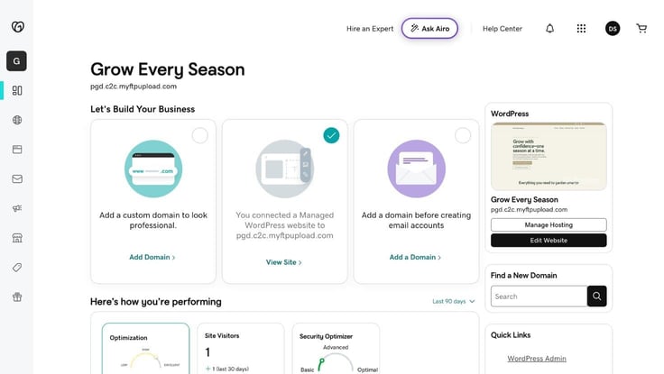664x374 pixels.
Task: Open the storefront icon in sidebar
Action: 17,238
